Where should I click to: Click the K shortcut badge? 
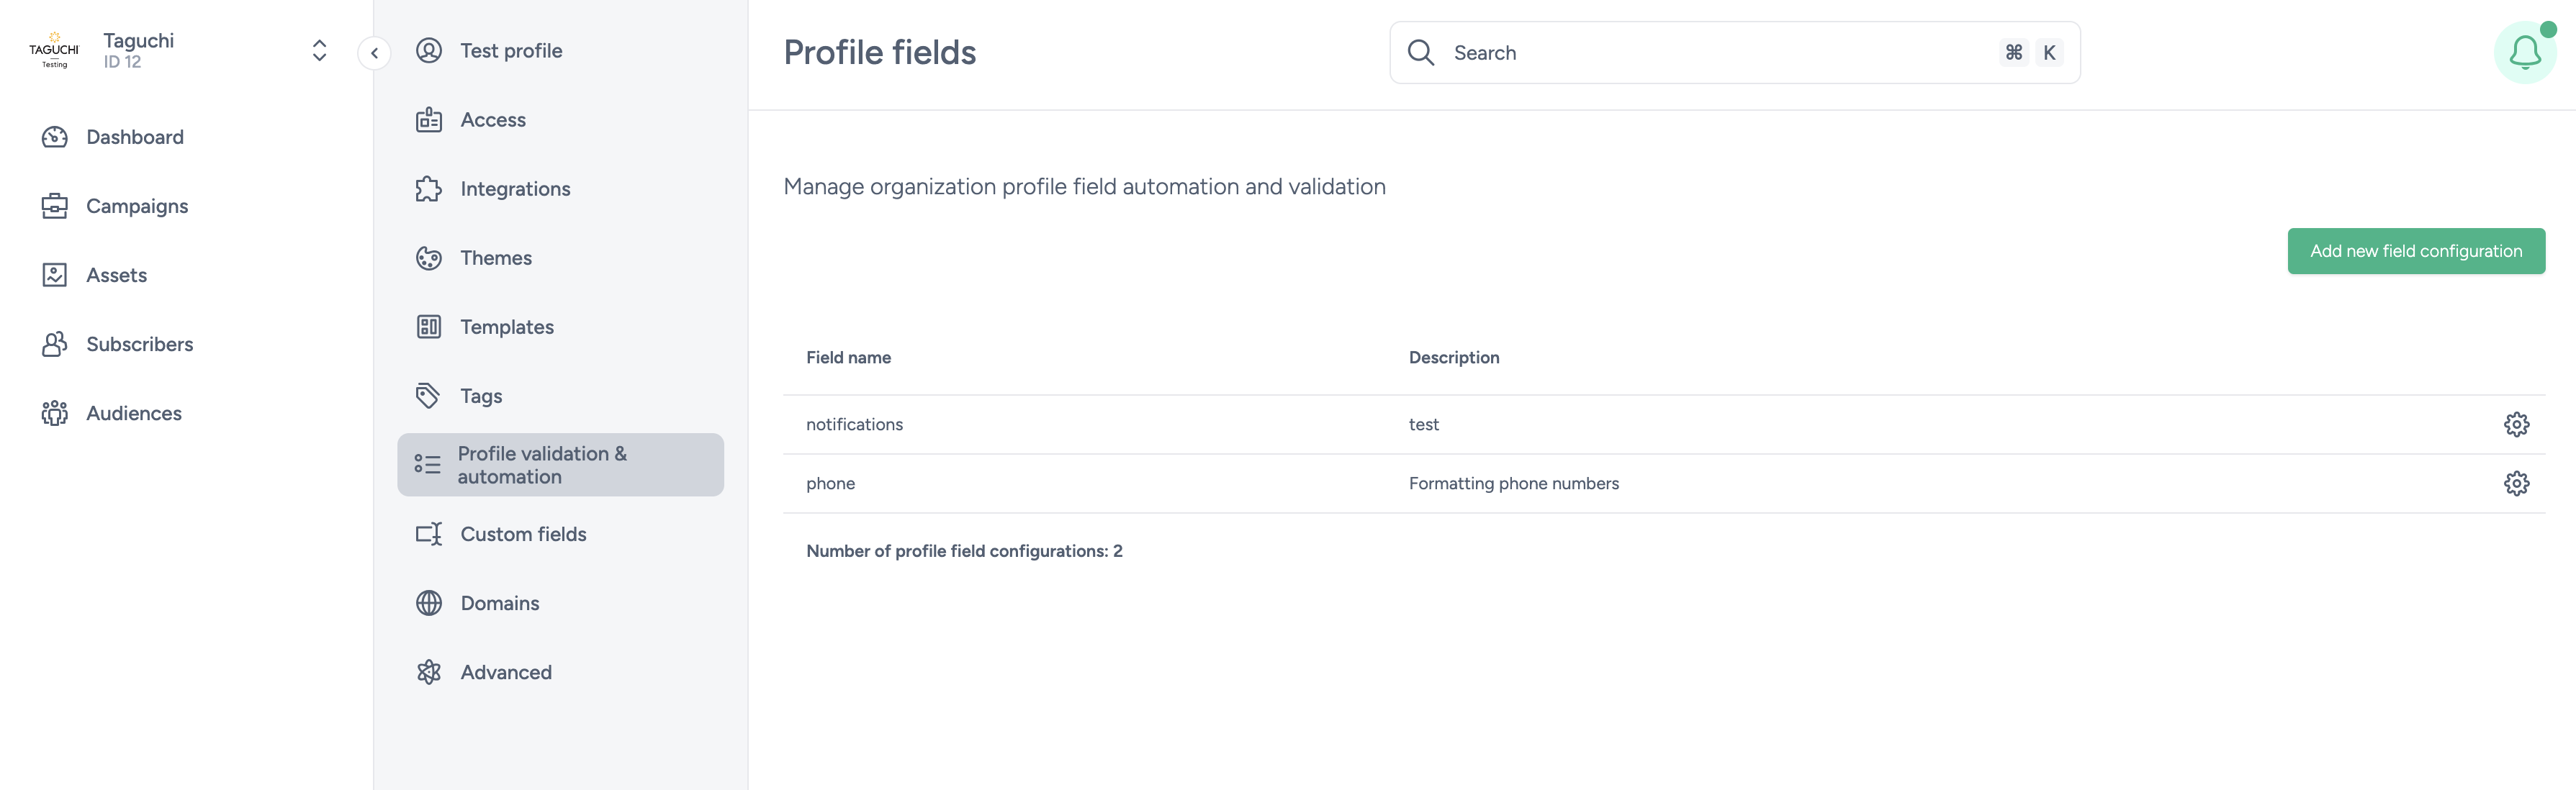point(2049,52)
